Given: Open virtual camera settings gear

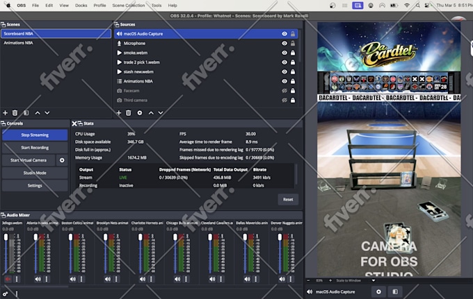Looking at the screenshot, I should [62, 160].
